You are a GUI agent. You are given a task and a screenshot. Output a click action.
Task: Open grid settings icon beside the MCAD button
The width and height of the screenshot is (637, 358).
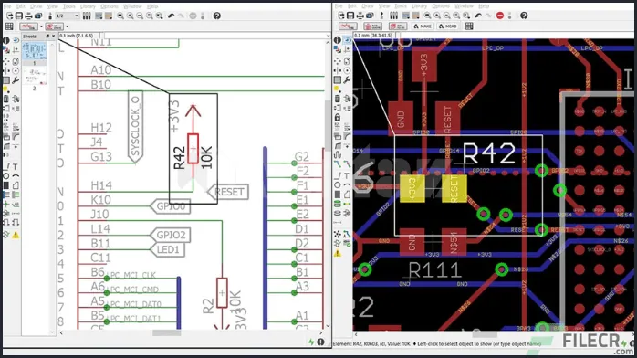click(469, 26)
